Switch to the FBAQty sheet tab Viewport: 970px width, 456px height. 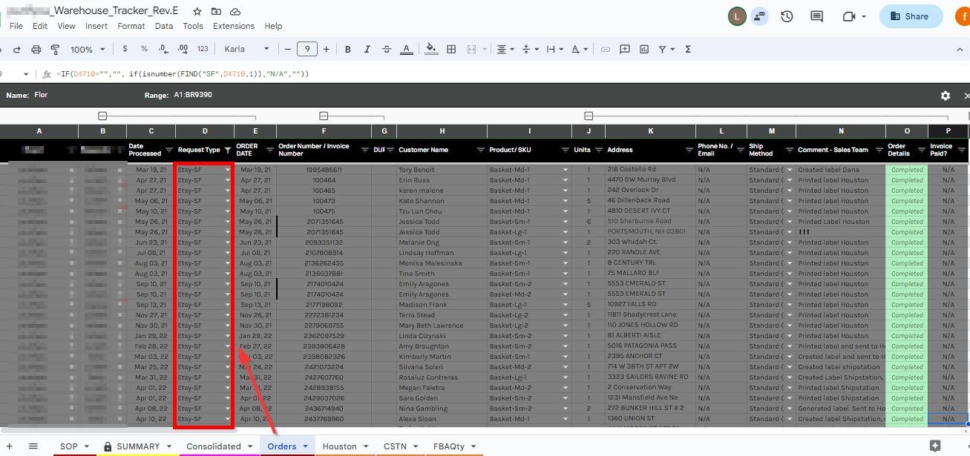[454, 446]
